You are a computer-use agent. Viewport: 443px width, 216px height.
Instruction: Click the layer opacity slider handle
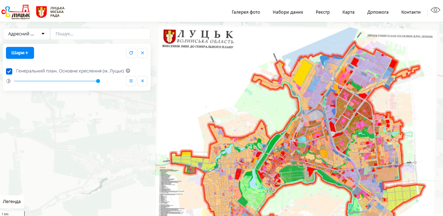coord(98,81)
